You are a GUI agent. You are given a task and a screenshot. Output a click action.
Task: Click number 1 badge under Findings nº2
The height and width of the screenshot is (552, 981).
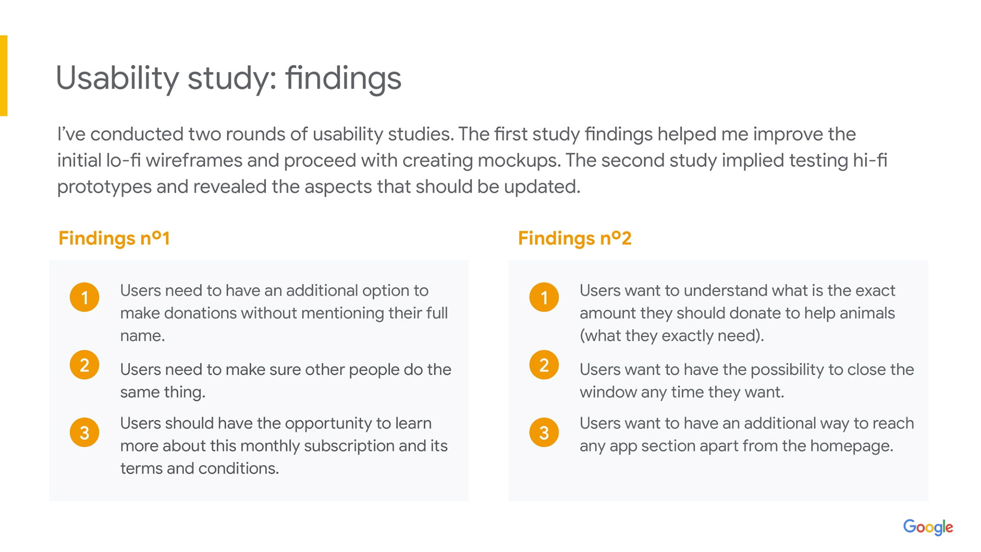(x=544, y=297)
